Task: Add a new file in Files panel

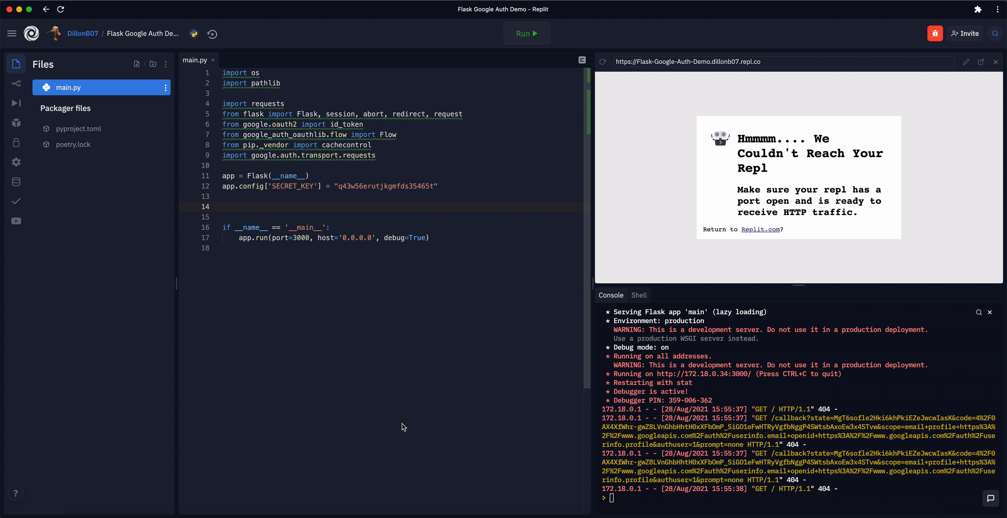Action: [x=136, y=64]
